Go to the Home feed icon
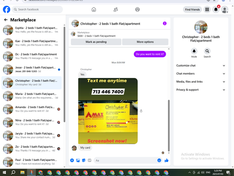Screen dimensions: 234x176 [94, 9]
